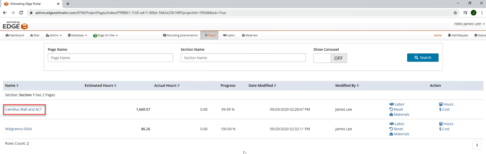The image size is (486, 154).
Task: Switch to the Materials tab
Action: coord(250,35)
